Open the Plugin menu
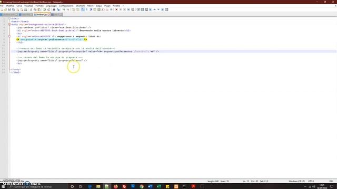Viewport: 337px width, 189px height. [107, 6]
